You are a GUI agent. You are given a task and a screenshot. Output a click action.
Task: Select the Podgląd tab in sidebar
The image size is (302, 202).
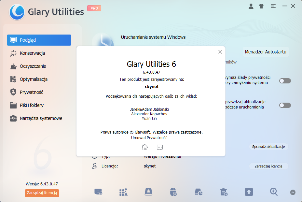(x=39, y=40)
